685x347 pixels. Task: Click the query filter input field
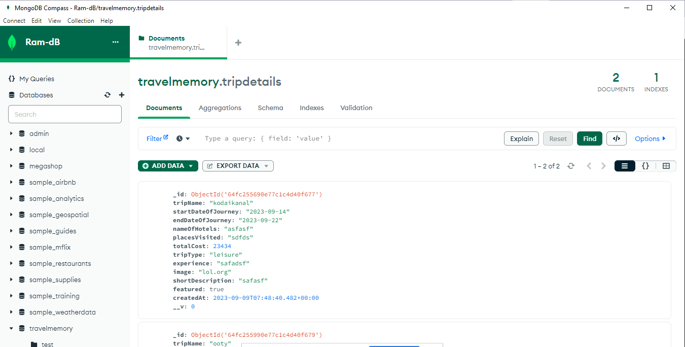[350, 138]
